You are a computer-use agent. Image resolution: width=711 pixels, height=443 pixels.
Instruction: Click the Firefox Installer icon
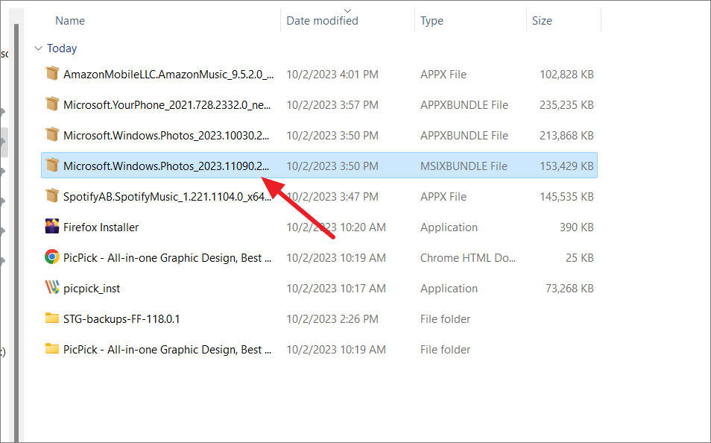[x=52, y=226]
